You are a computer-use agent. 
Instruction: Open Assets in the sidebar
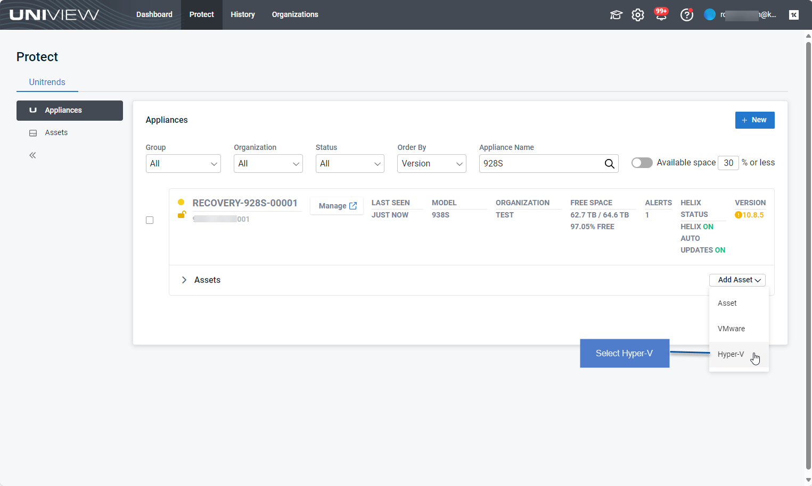click(70, 133)
